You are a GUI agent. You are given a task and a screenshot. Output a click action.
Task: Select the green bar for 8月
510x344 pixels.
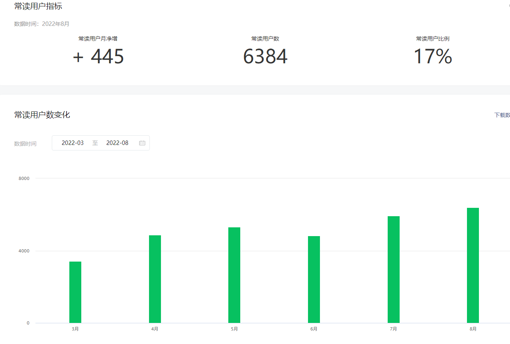[473, 265]
